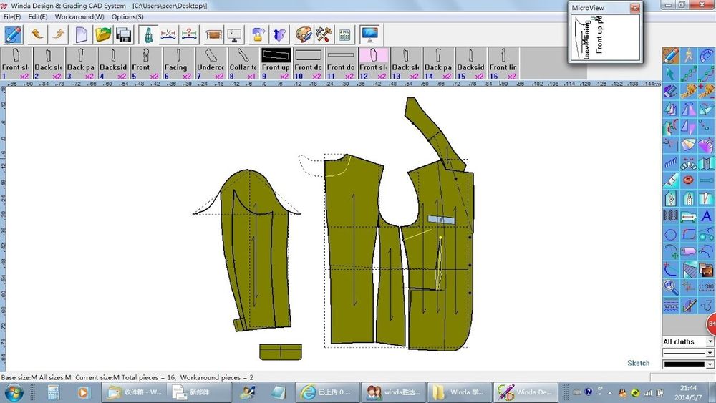Save using the floppy disk icon
Viewport: 716px width, 403px height.
[x=124, y=34]
